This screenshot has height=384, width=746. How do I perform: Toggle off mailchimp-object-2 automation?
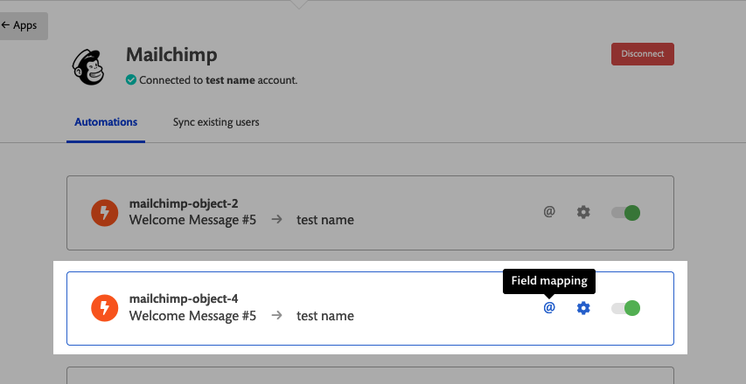tap(625, 213)
